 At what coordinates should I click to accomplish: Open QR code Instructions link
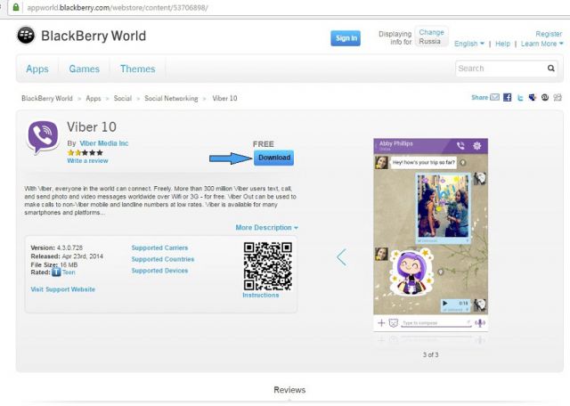pos(261,295)
